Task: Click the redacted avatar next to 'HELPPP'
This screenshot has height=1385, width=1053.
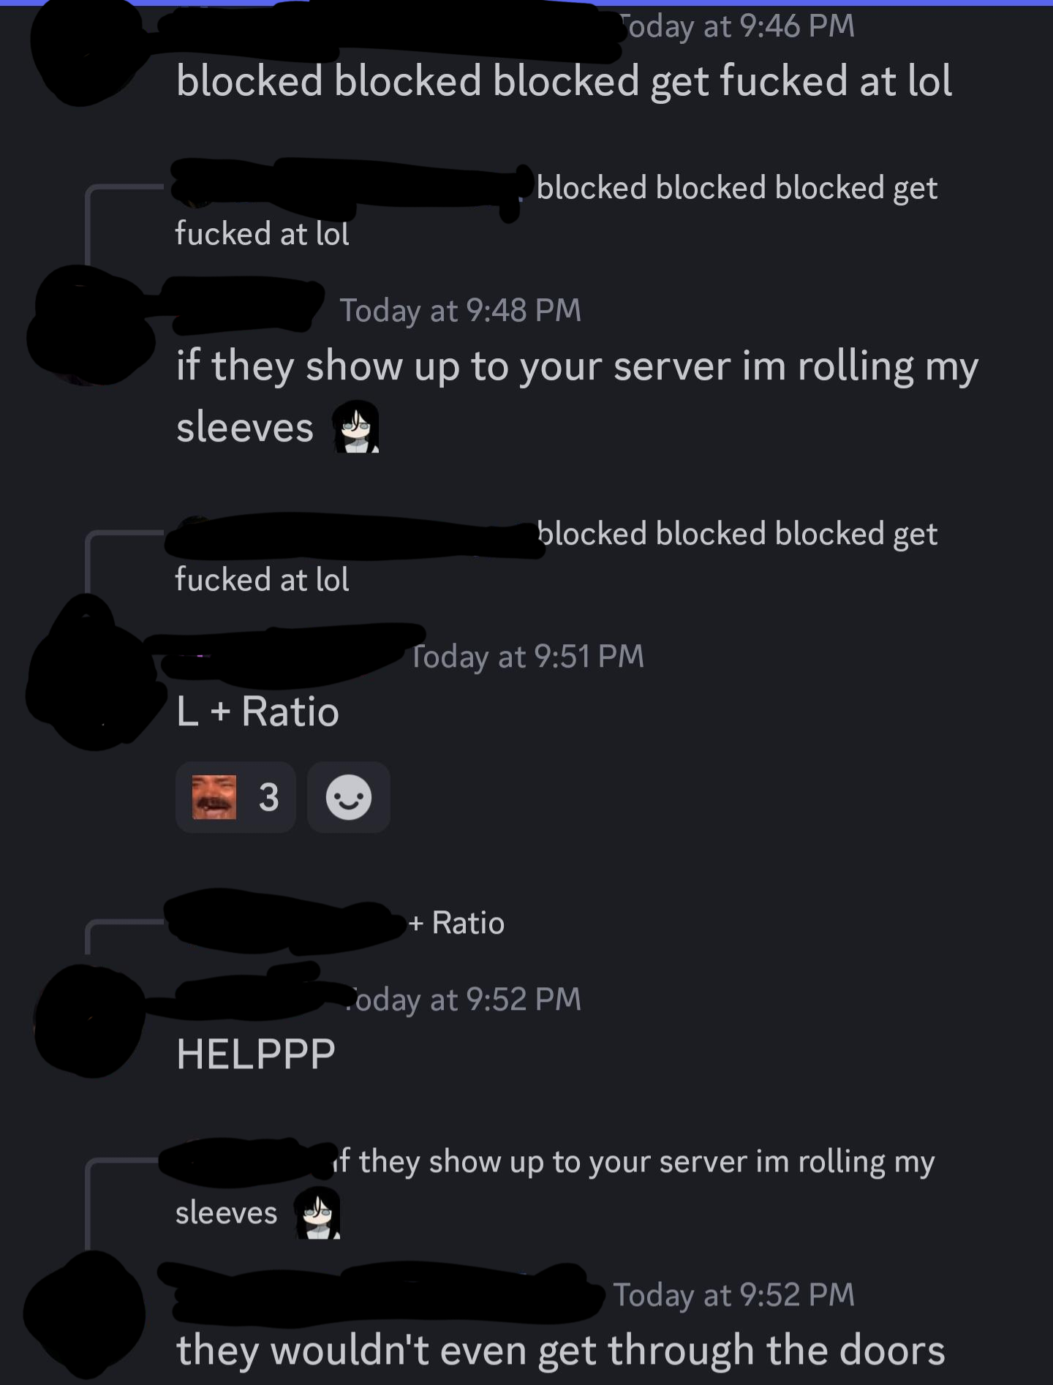Action: point(91,1021)
